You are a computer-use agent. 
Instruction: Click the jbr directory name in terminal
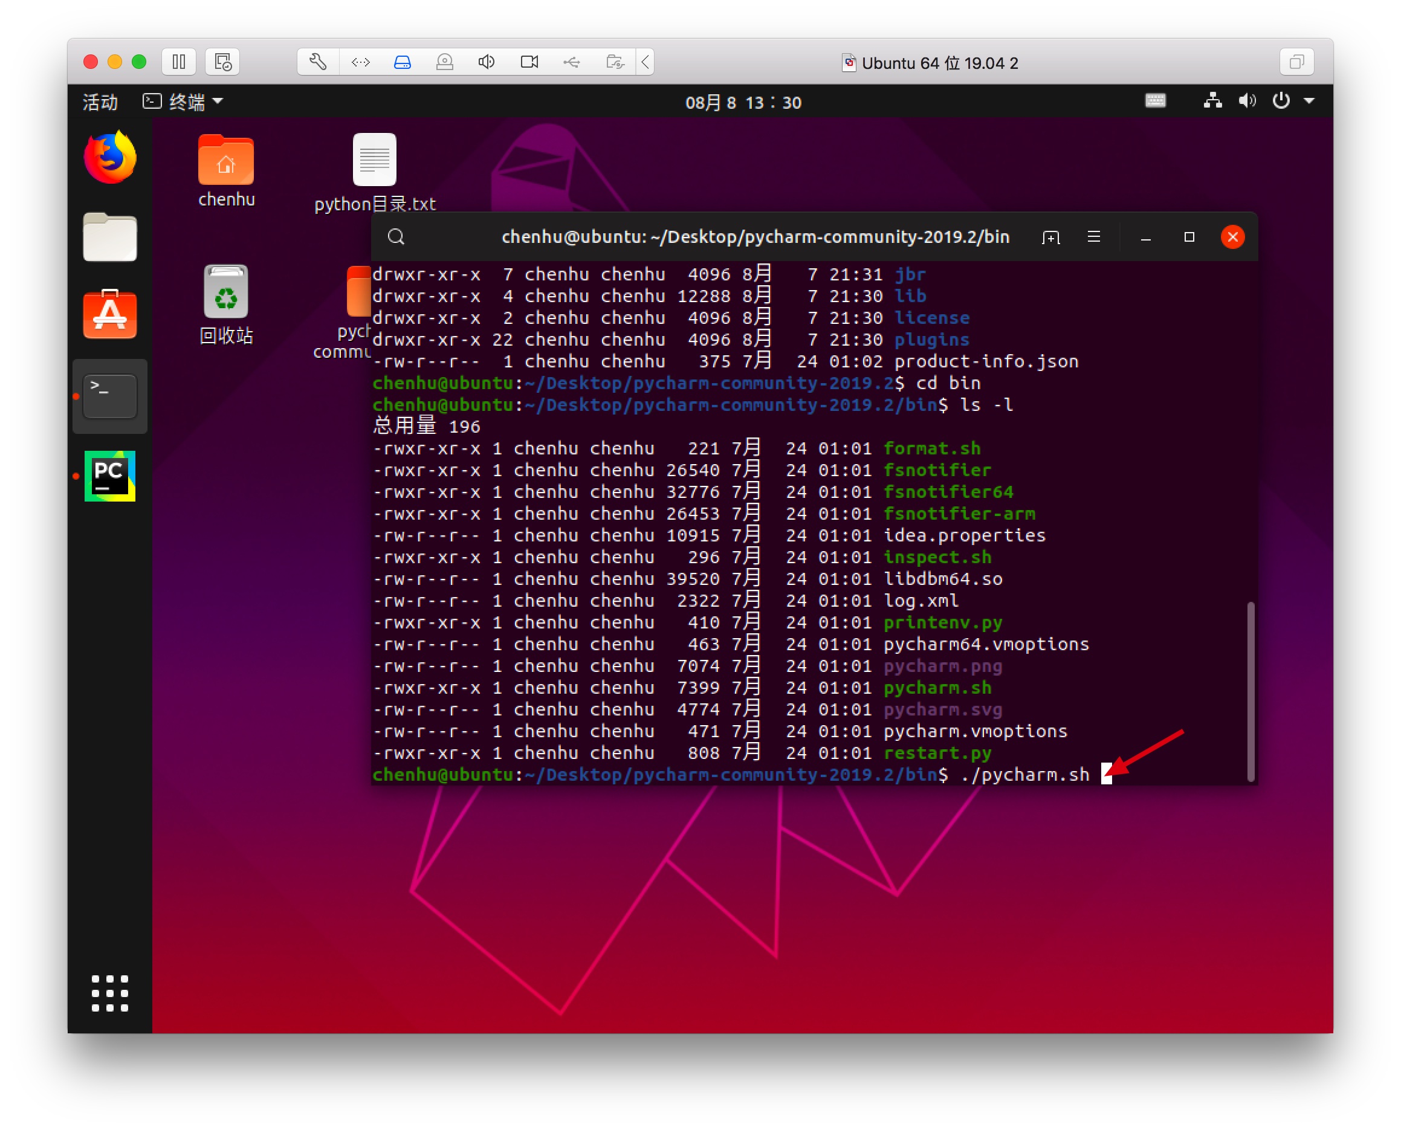point(910,275)
